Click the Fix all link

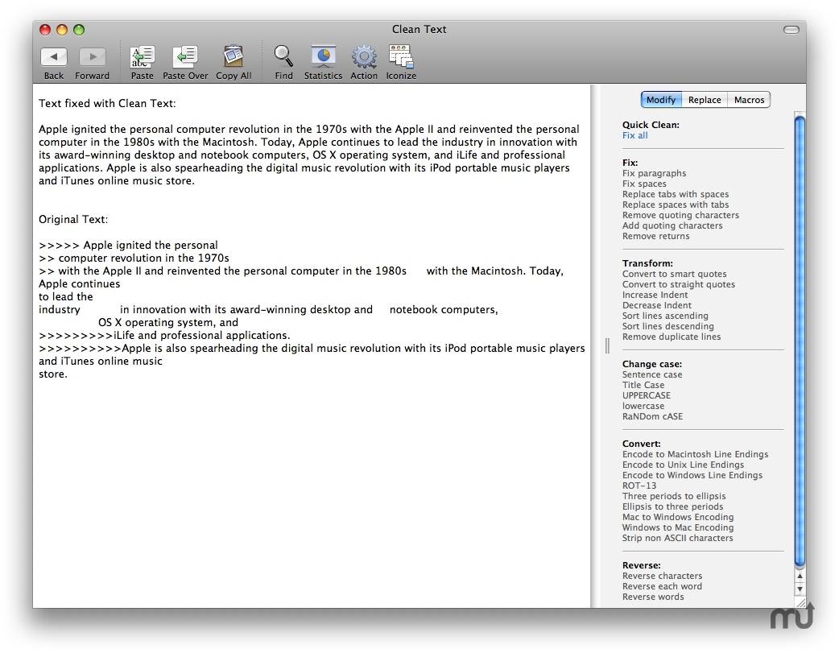tap(634, 135)
